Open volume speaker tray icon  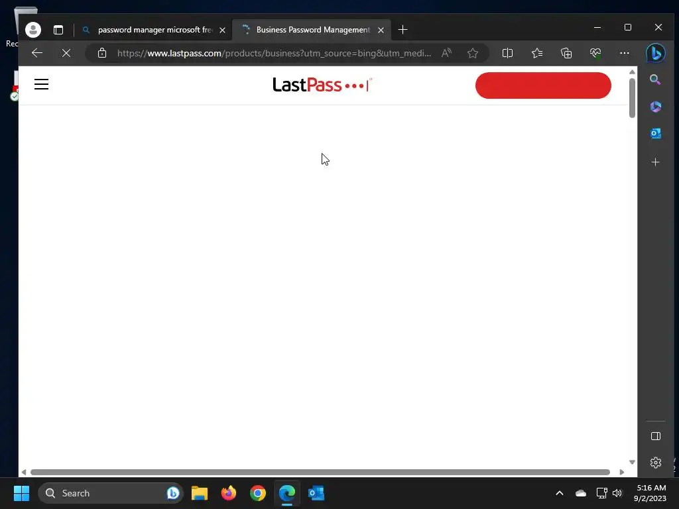click(617, 493)
